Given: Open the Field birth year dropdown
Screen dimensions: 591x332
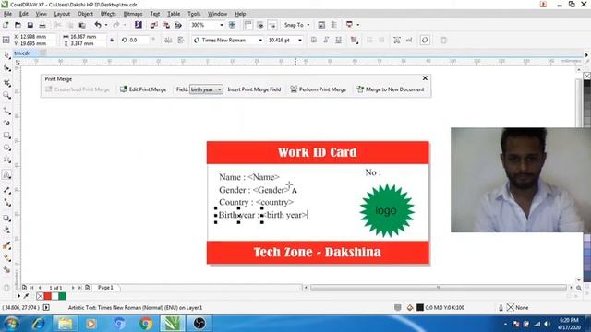Looking at the screenshot, I should [x=219, y=89].
